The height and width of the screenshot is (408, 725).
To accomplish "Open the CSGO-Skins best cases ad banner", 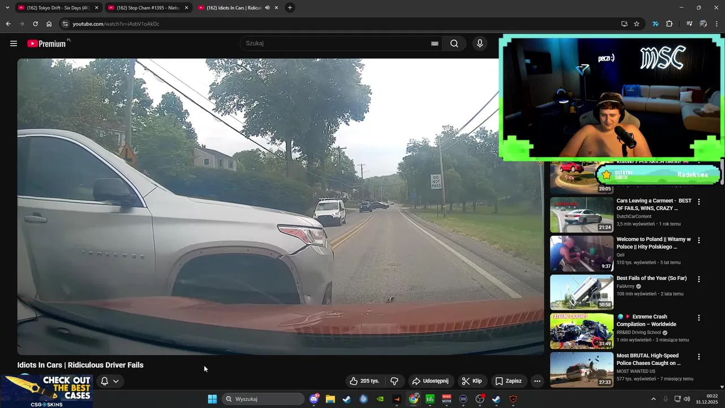I will 46,391.
